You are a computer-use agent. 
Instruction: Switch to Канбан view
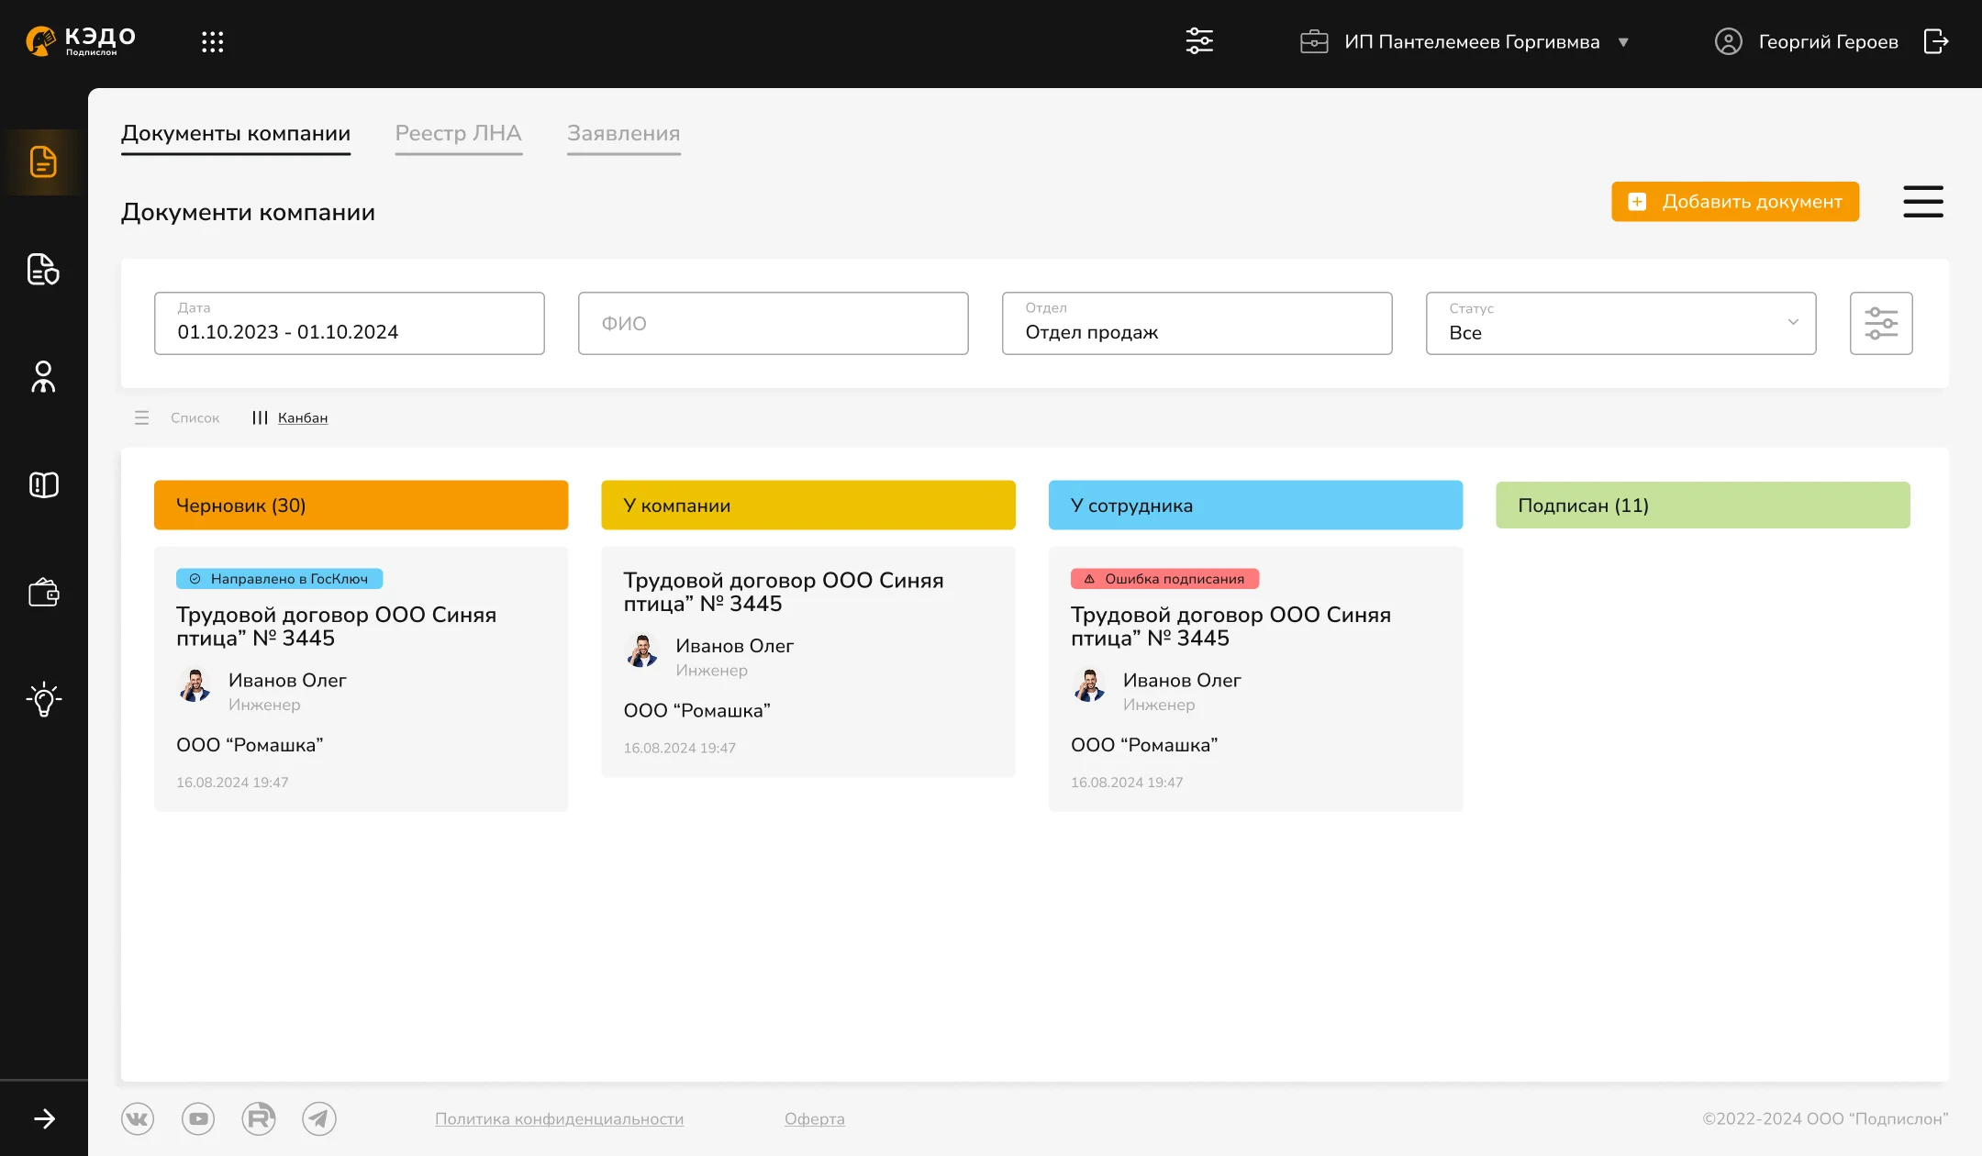point(290,418)
